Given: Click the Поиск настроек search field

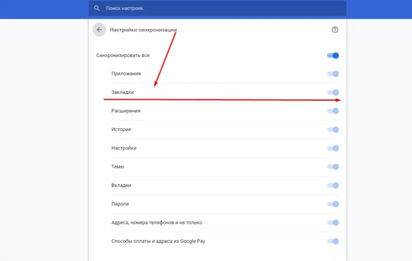Looking at the screenshot, I should click(206, 9).
